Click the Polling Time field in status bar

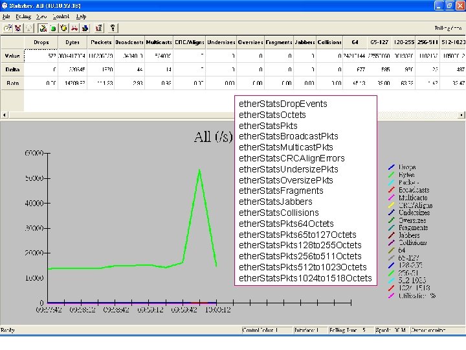351,330
